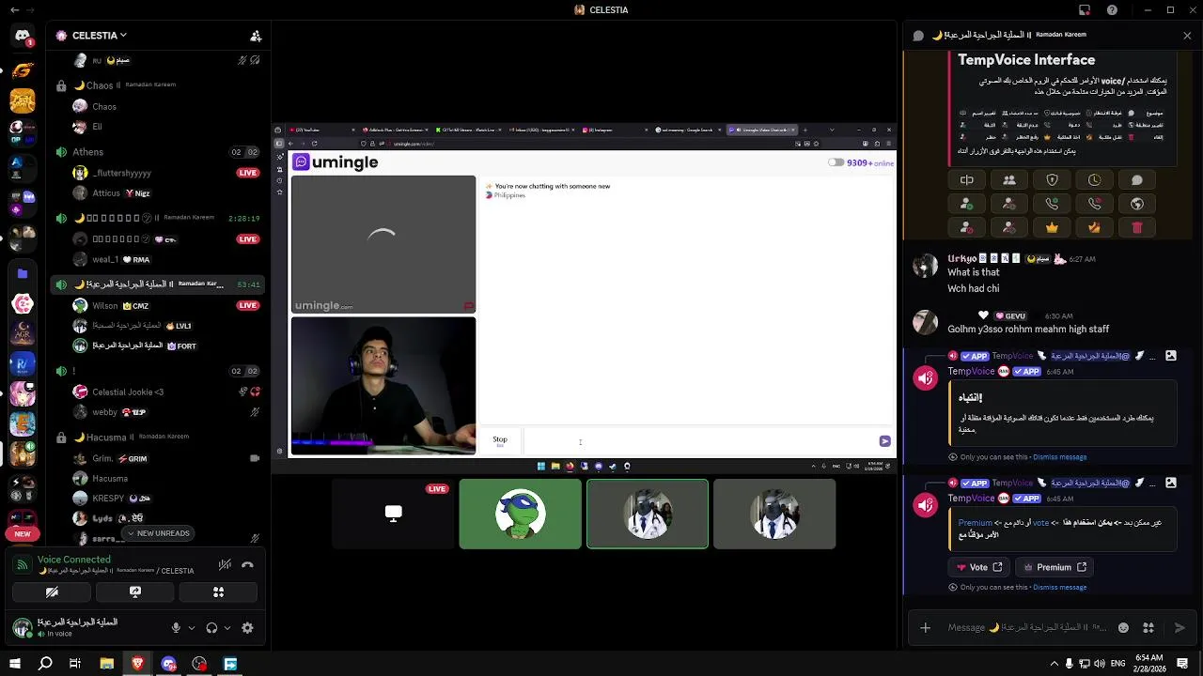This screenshot has height=676, width=1203.
Task: Mute the microphone in the user panel
Action: pyautogui.click(x=176, y=628)
